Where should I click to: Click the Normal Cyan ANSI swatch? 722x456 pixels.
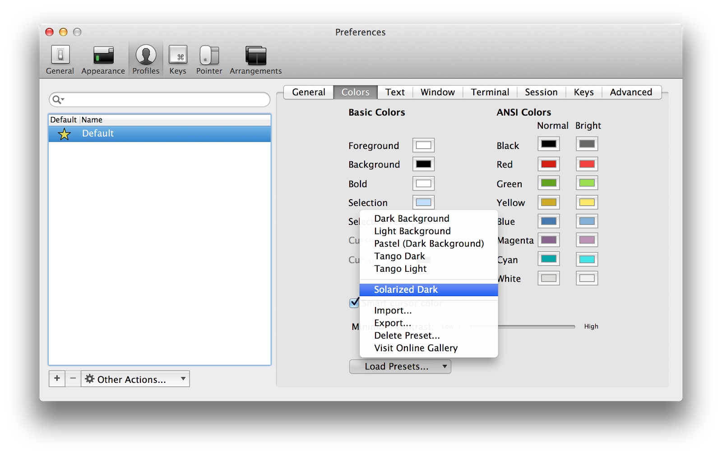coord(549,259)
